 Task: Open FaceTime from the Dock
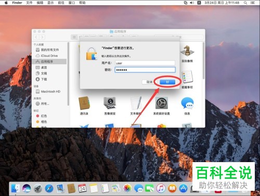tap(150, 188)
